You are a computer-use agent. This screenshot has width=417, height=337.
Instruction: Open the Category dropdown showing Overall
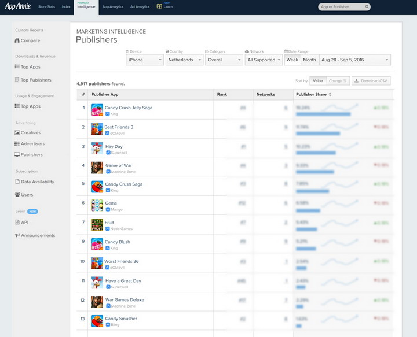[x=224, y=60]
